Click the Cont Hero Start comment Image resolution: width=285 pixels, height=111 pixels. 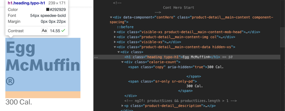point(178,7)
